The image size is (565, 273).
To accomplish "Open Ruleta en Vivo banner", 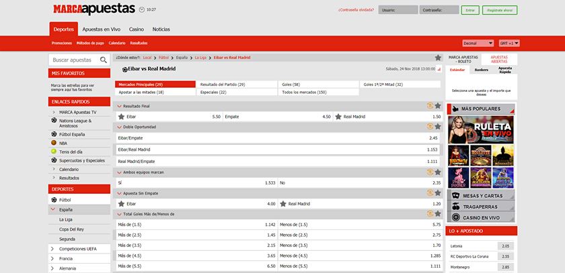I will (x=481, y=129).
